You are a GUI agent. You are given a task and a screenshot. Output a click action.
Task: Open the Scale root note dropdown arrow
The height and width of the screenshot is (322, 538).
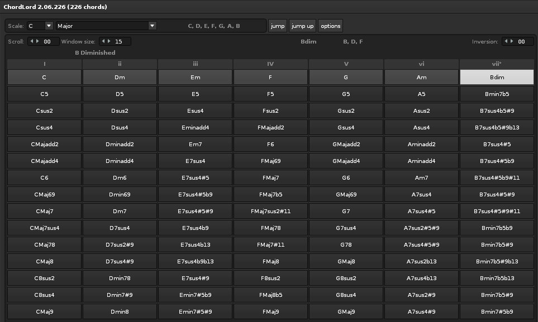(x=49, y=26)
